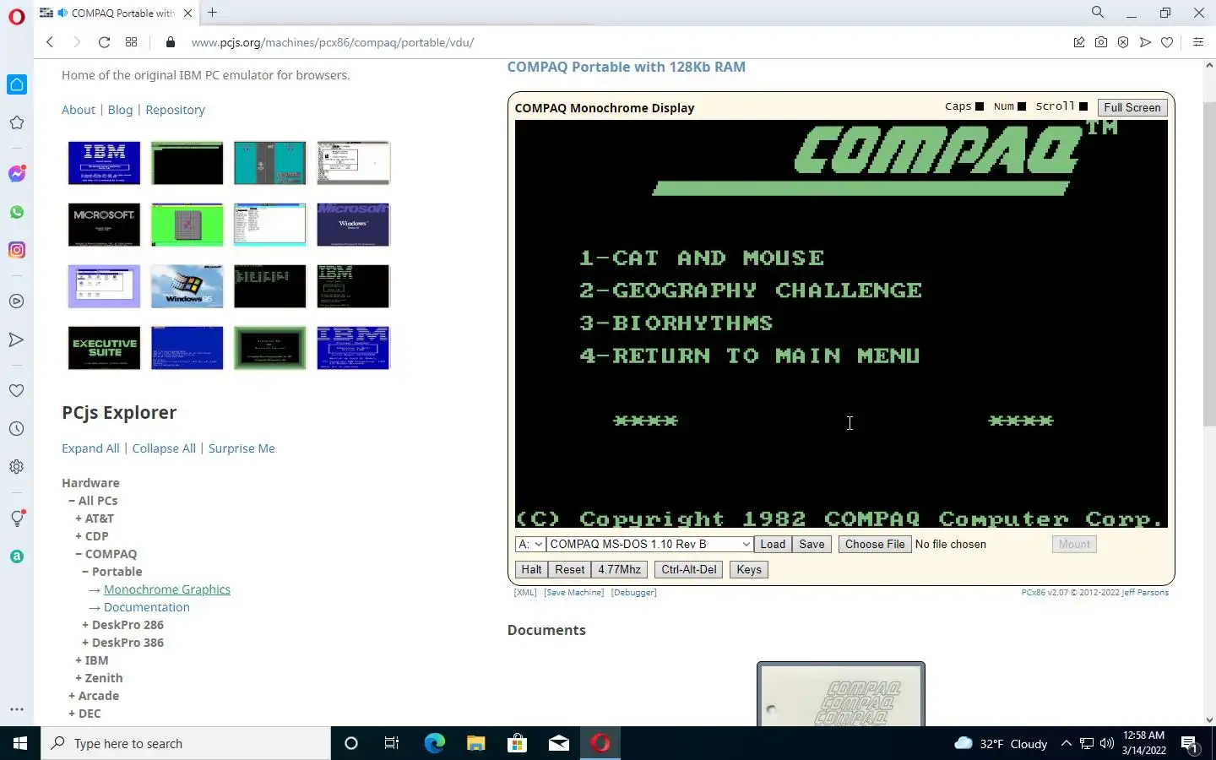Expand the DeskPro 386 node
The width and height of the screenshot is (1216, 760).
click(122, 643)
